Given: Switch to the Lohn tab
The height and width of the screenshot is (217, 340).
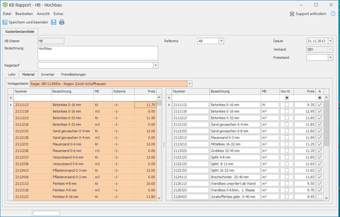Looking at the screenshot, I should (x=12, y=74).
